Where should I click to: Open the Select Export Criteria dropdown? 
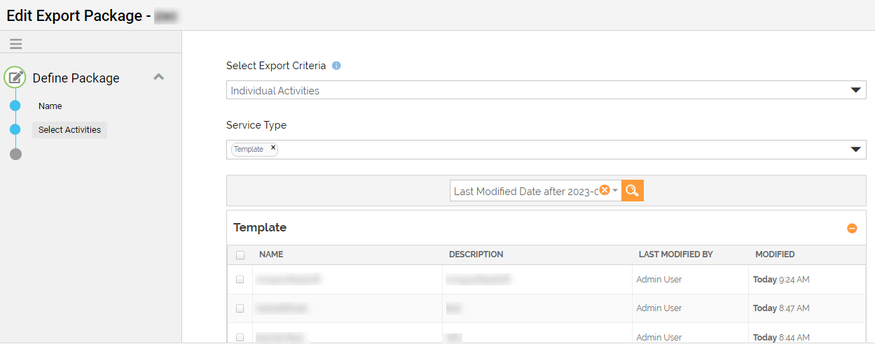[855, 90]
